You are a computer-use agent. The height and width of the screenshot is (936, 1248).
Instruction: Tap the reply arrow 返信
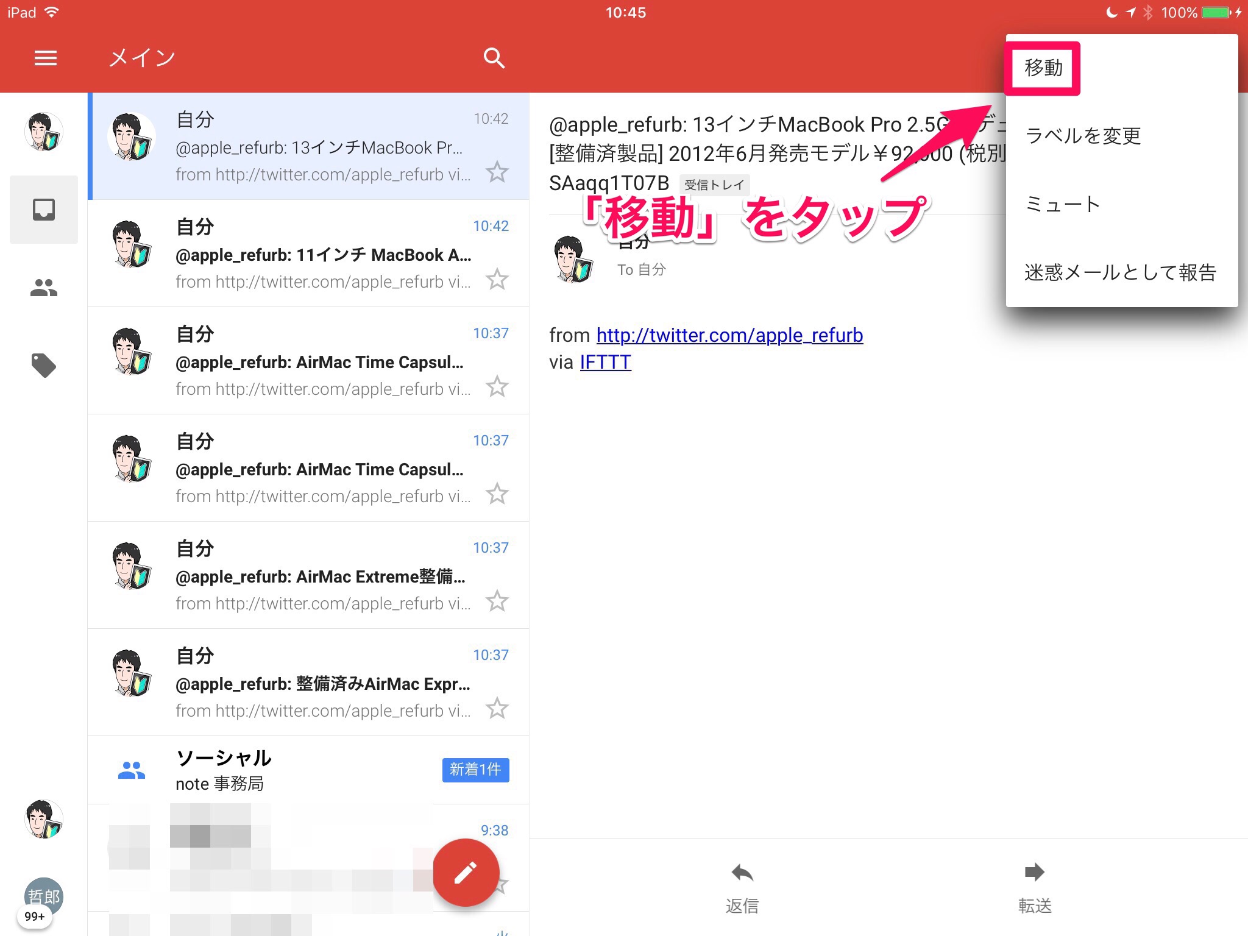742,888
